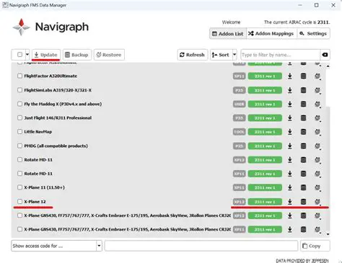Click the access code text field
Screen dimensions: 342x263
[201, 246]
